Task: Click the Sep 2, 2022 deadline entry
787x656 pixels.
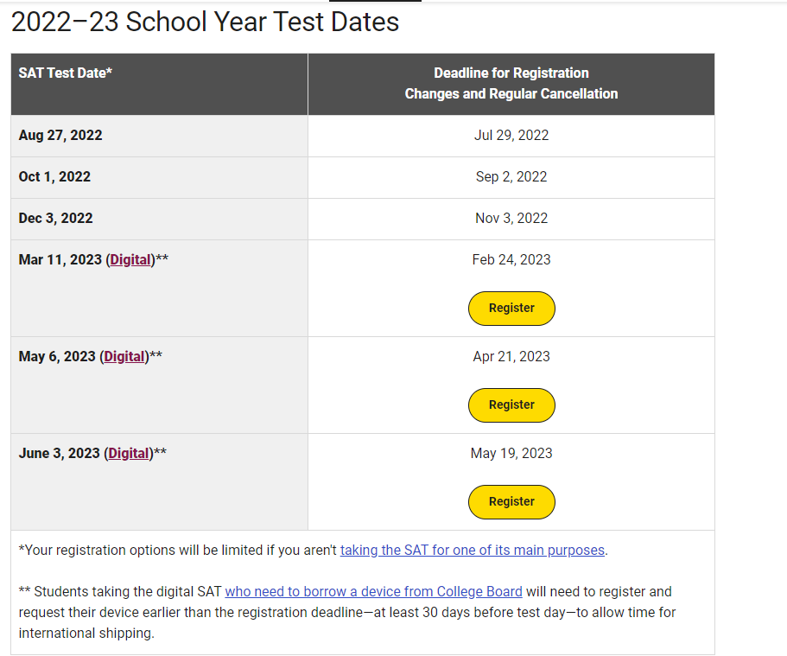Action: coord(511,176)
